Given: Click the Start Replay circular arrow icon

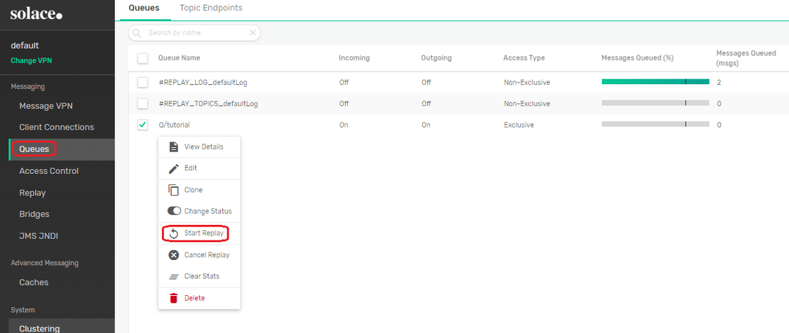Looking at the screenshot, I should point(174,233).
